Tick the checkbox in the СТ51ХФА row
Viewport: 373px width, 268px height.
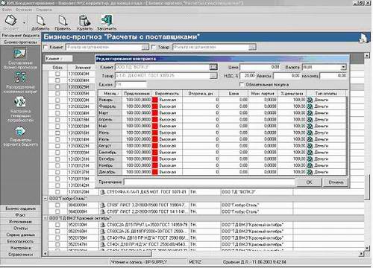pos(57,192)
